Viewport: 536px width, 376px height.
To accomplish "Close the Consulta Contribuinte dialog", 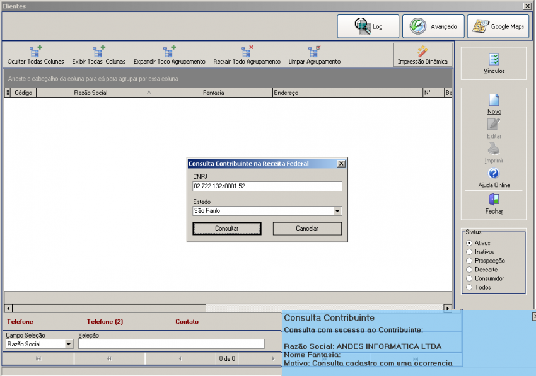I will (x=341, y=164).
